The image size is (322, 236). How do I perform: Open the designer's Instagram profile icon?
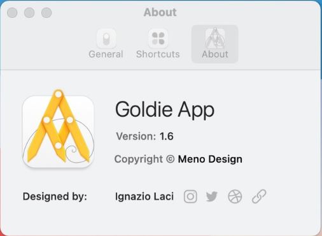click(190, 196)
